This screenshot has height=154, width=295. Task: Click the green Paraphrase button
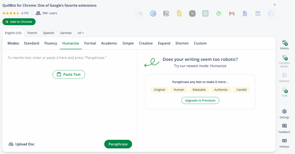tap(118, 144)
